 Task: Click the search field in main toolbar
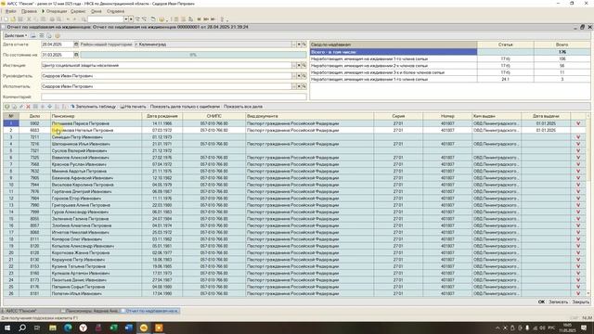(106, 19)
